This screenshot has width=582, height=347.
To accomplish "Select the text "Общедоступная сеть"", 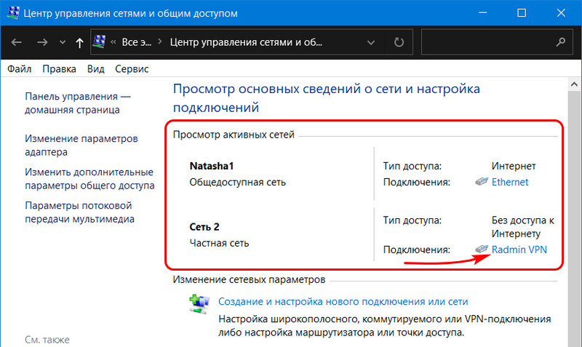I will click(x=238, y=182).
